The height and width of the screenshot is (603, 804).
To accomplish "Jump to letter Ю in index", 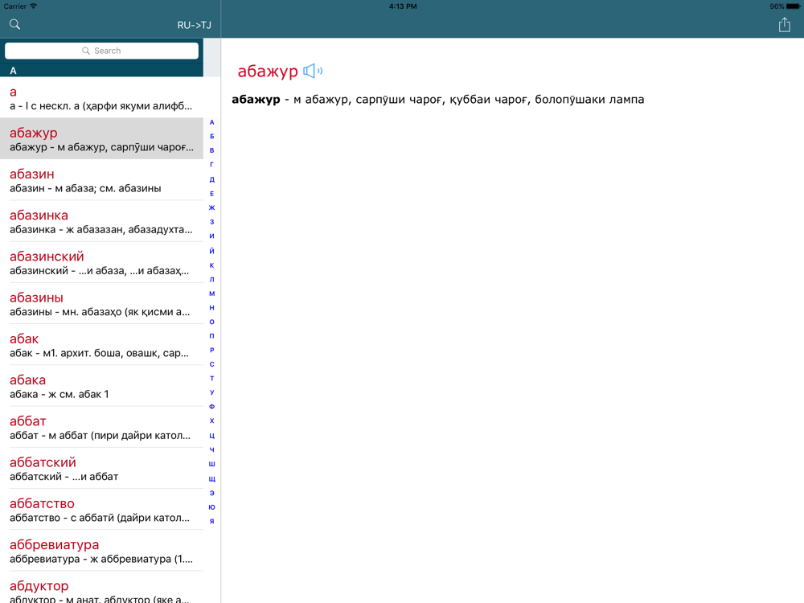I will coord(211,507).
